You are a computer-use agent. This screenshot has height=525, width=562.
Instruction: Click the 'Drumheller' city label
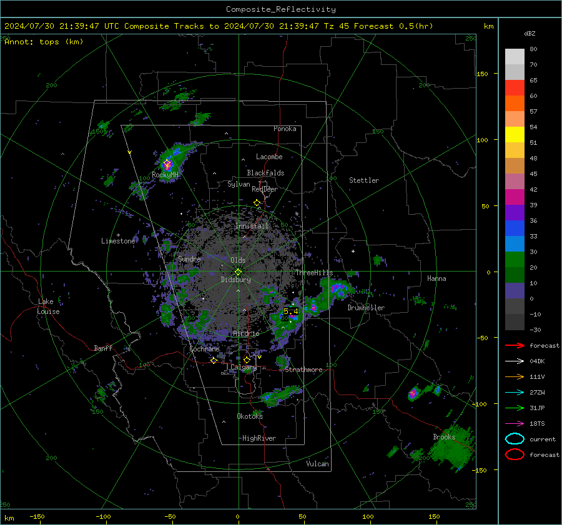click(x=366, y=308)
